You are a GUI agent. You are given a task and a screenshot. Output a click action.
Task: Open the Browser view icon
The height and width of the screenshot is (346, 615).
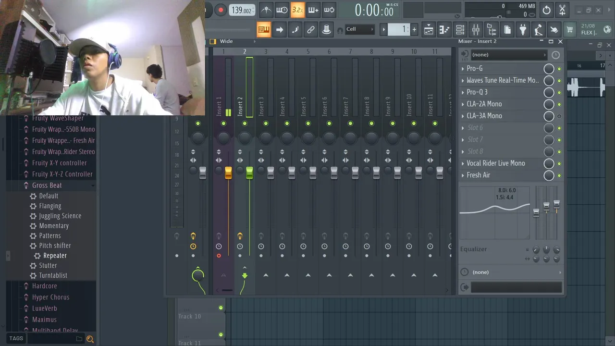pyautogui.click(x=492, y=30)
